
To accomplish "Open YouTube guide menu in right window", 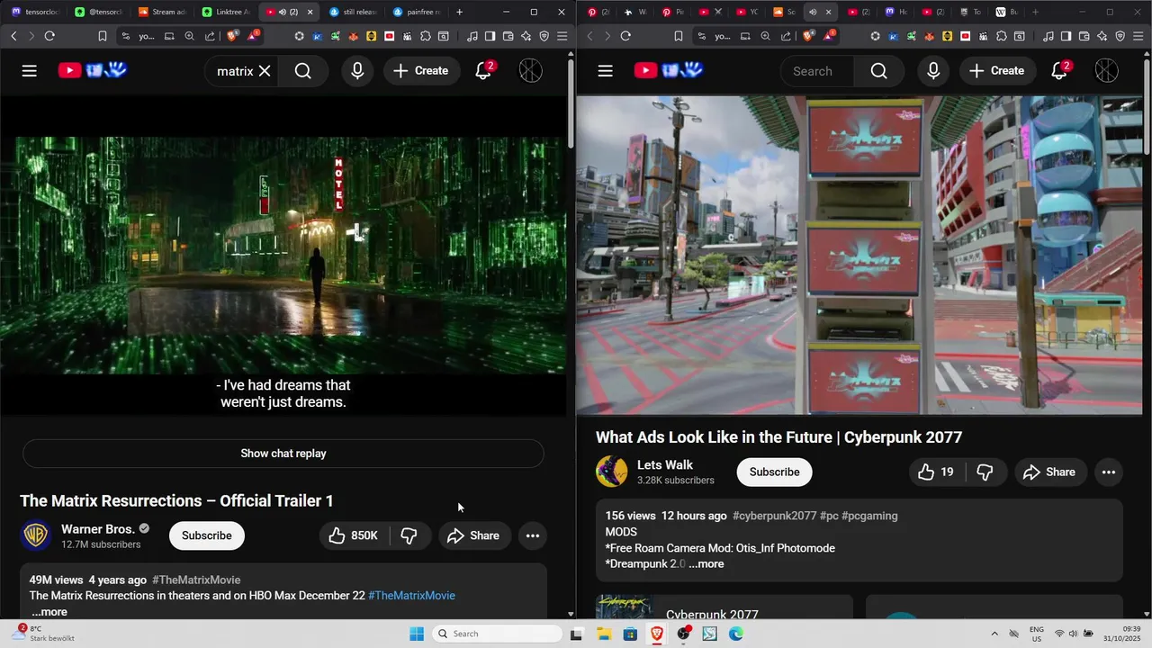I will [x=606, y=71].
